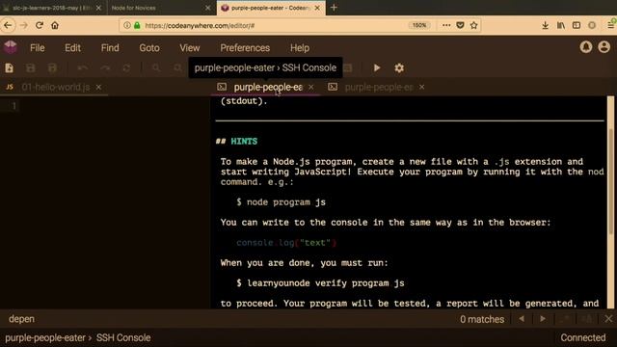Screen dimensions: 617x347
Task: Reset the 150% zoom level badge
Action: click(419, 25)
